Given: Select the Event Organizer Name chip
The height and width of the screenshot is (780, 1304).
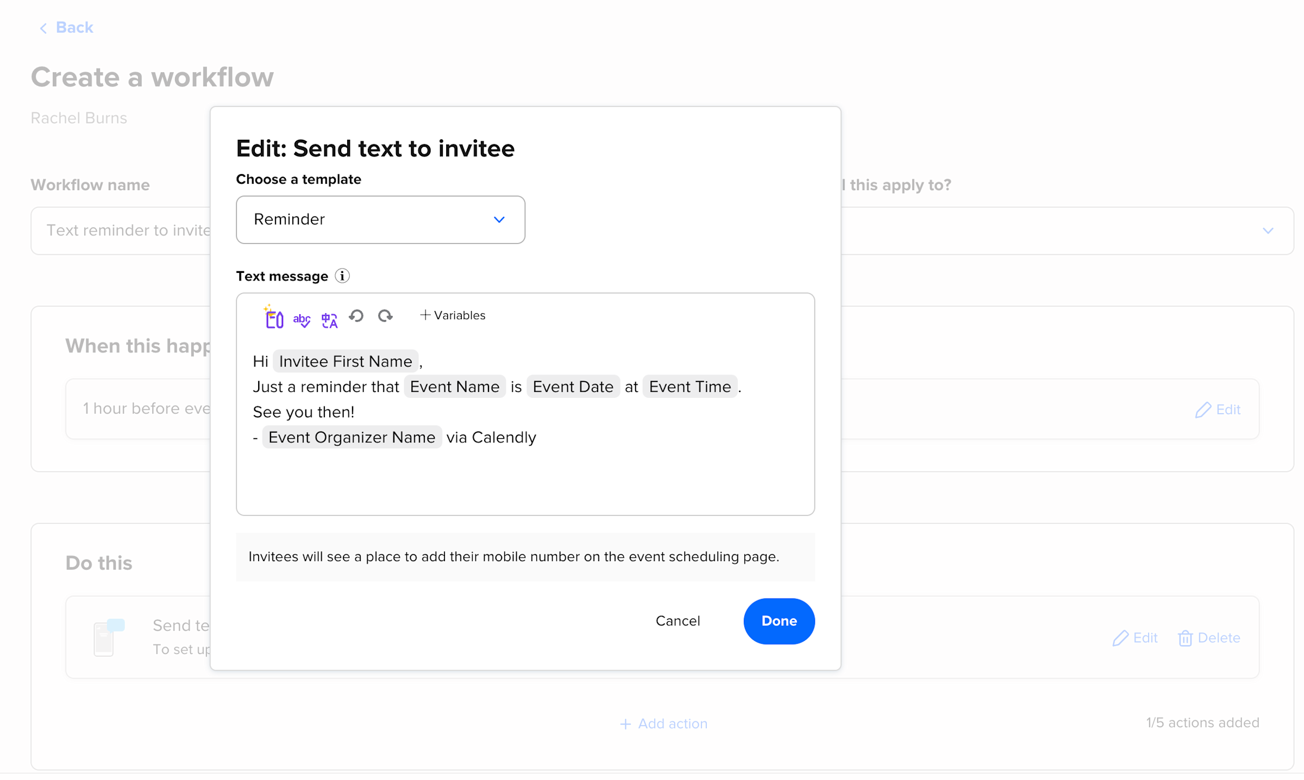Looking at the screenshot, I should click(x=351, y=437).
